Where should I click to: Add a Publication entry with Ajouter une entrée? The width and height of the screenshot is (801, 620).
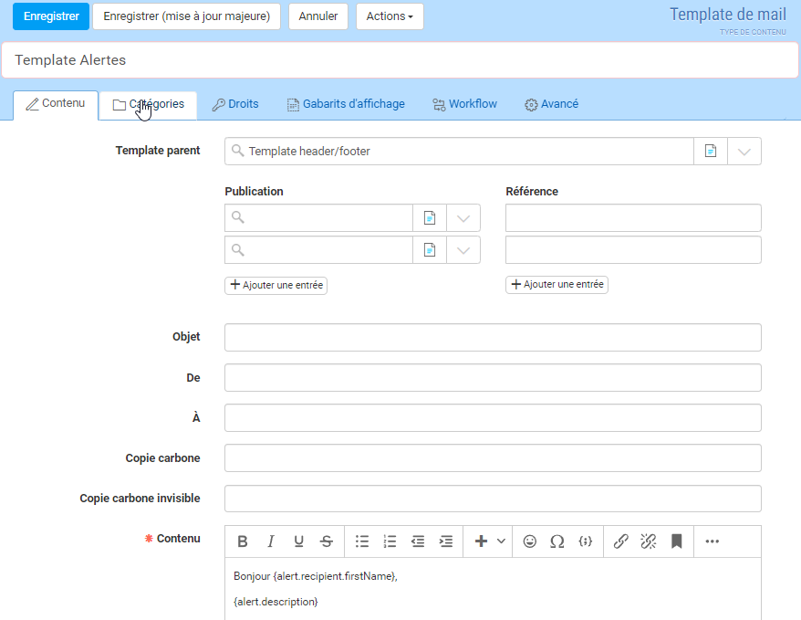pyautogui.click(x=276, y=285)
